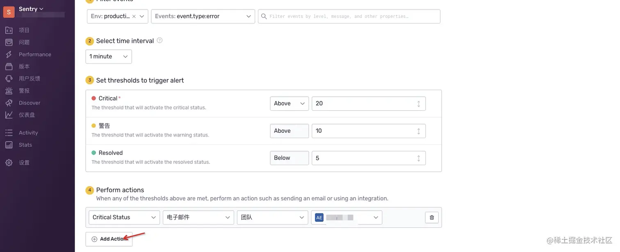
Task: Open the 警报 alerts siren icon
Action: 9,91
